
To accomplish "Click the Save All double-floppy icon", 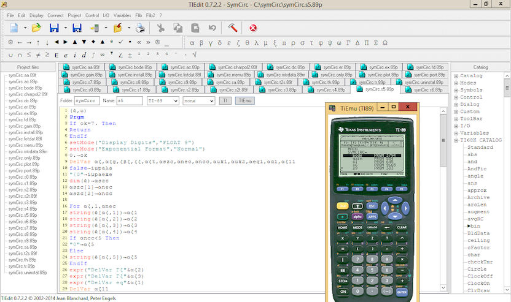I will pos(77,28).
